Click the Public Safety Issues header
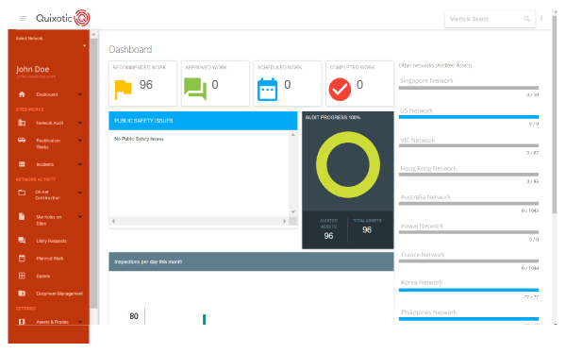Image resolution: width=566 pixels, height=353 pixels. (203, 121)
